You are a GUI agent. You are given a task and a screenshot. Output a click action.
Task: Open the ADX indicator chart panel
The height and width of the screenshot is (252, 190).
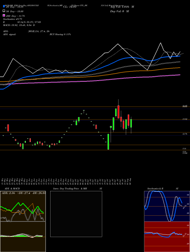pos(23,206)
